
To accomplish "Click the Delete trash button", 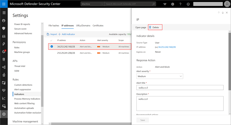I will [x=155, y=27].
